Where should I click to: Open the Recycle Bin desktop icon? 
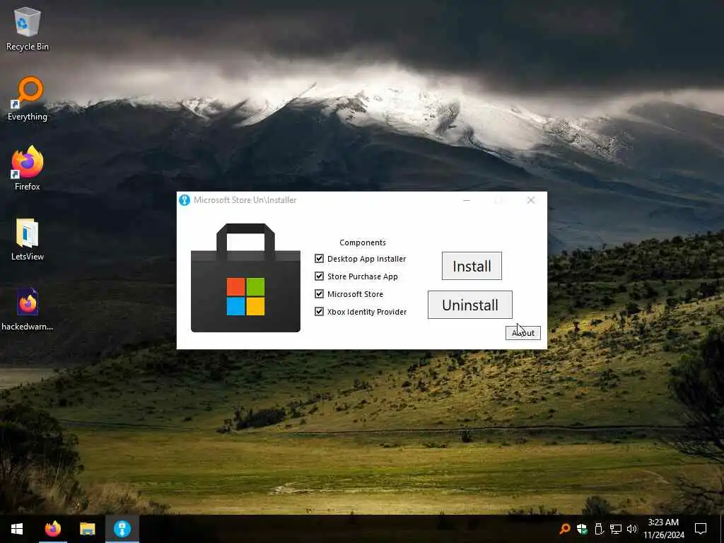pyautogui.click(x=28, y=28)
